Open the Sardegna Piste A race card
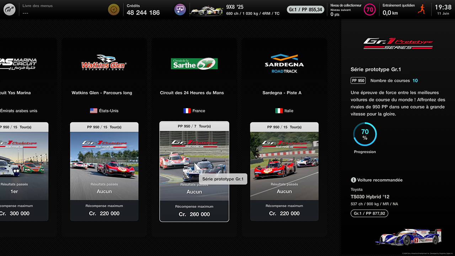The image size is (455, 256). 284,172
